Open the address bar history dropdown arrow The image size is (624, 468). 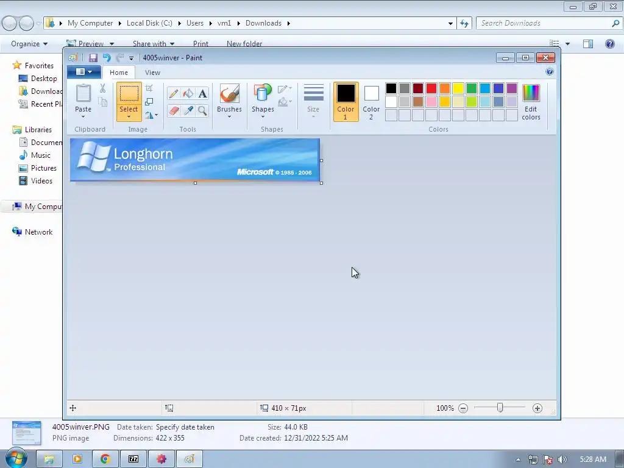[450, 24]
